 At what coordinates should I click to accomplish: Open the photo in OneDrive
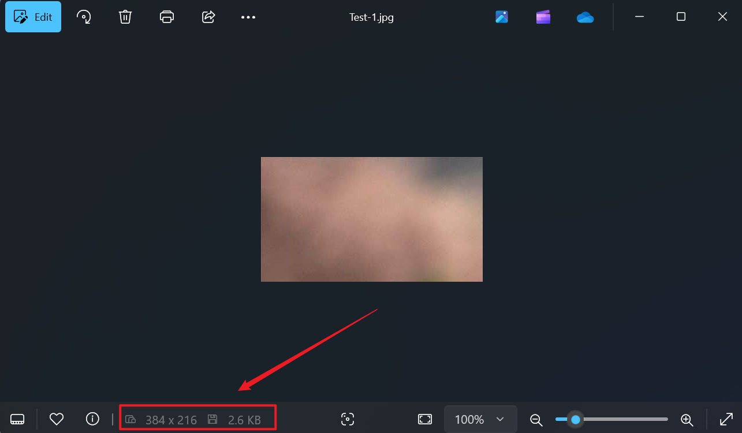coord(585,17)
